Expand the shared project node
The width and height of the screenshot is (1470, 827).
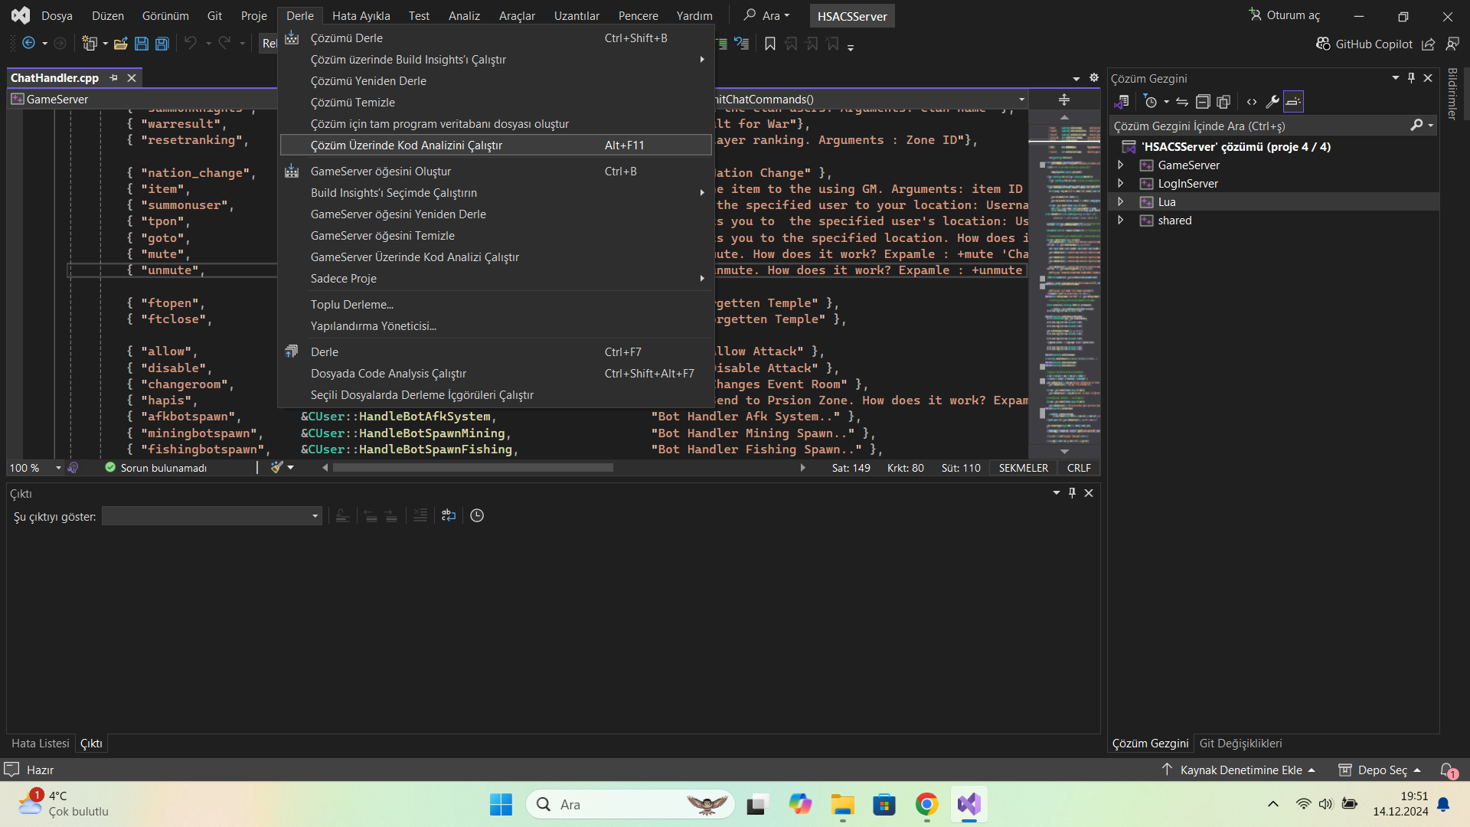(x=1121, y=220)
